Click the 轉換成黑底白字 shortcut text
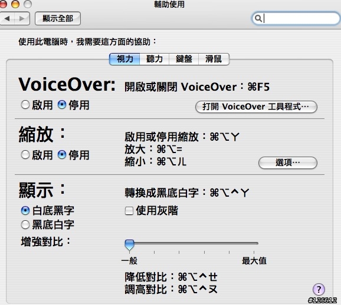Screen dimensions: 341x305 tap(187, 193)
